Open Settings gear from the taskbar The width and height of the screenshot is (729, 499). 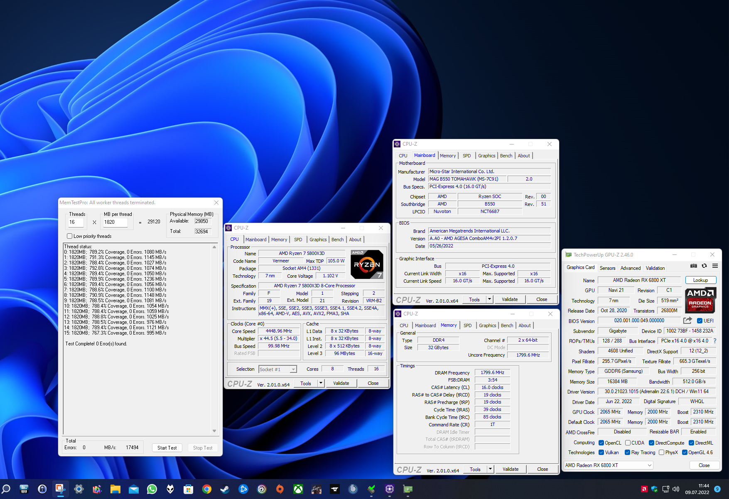pyautogui.click(x=79, y=489)
